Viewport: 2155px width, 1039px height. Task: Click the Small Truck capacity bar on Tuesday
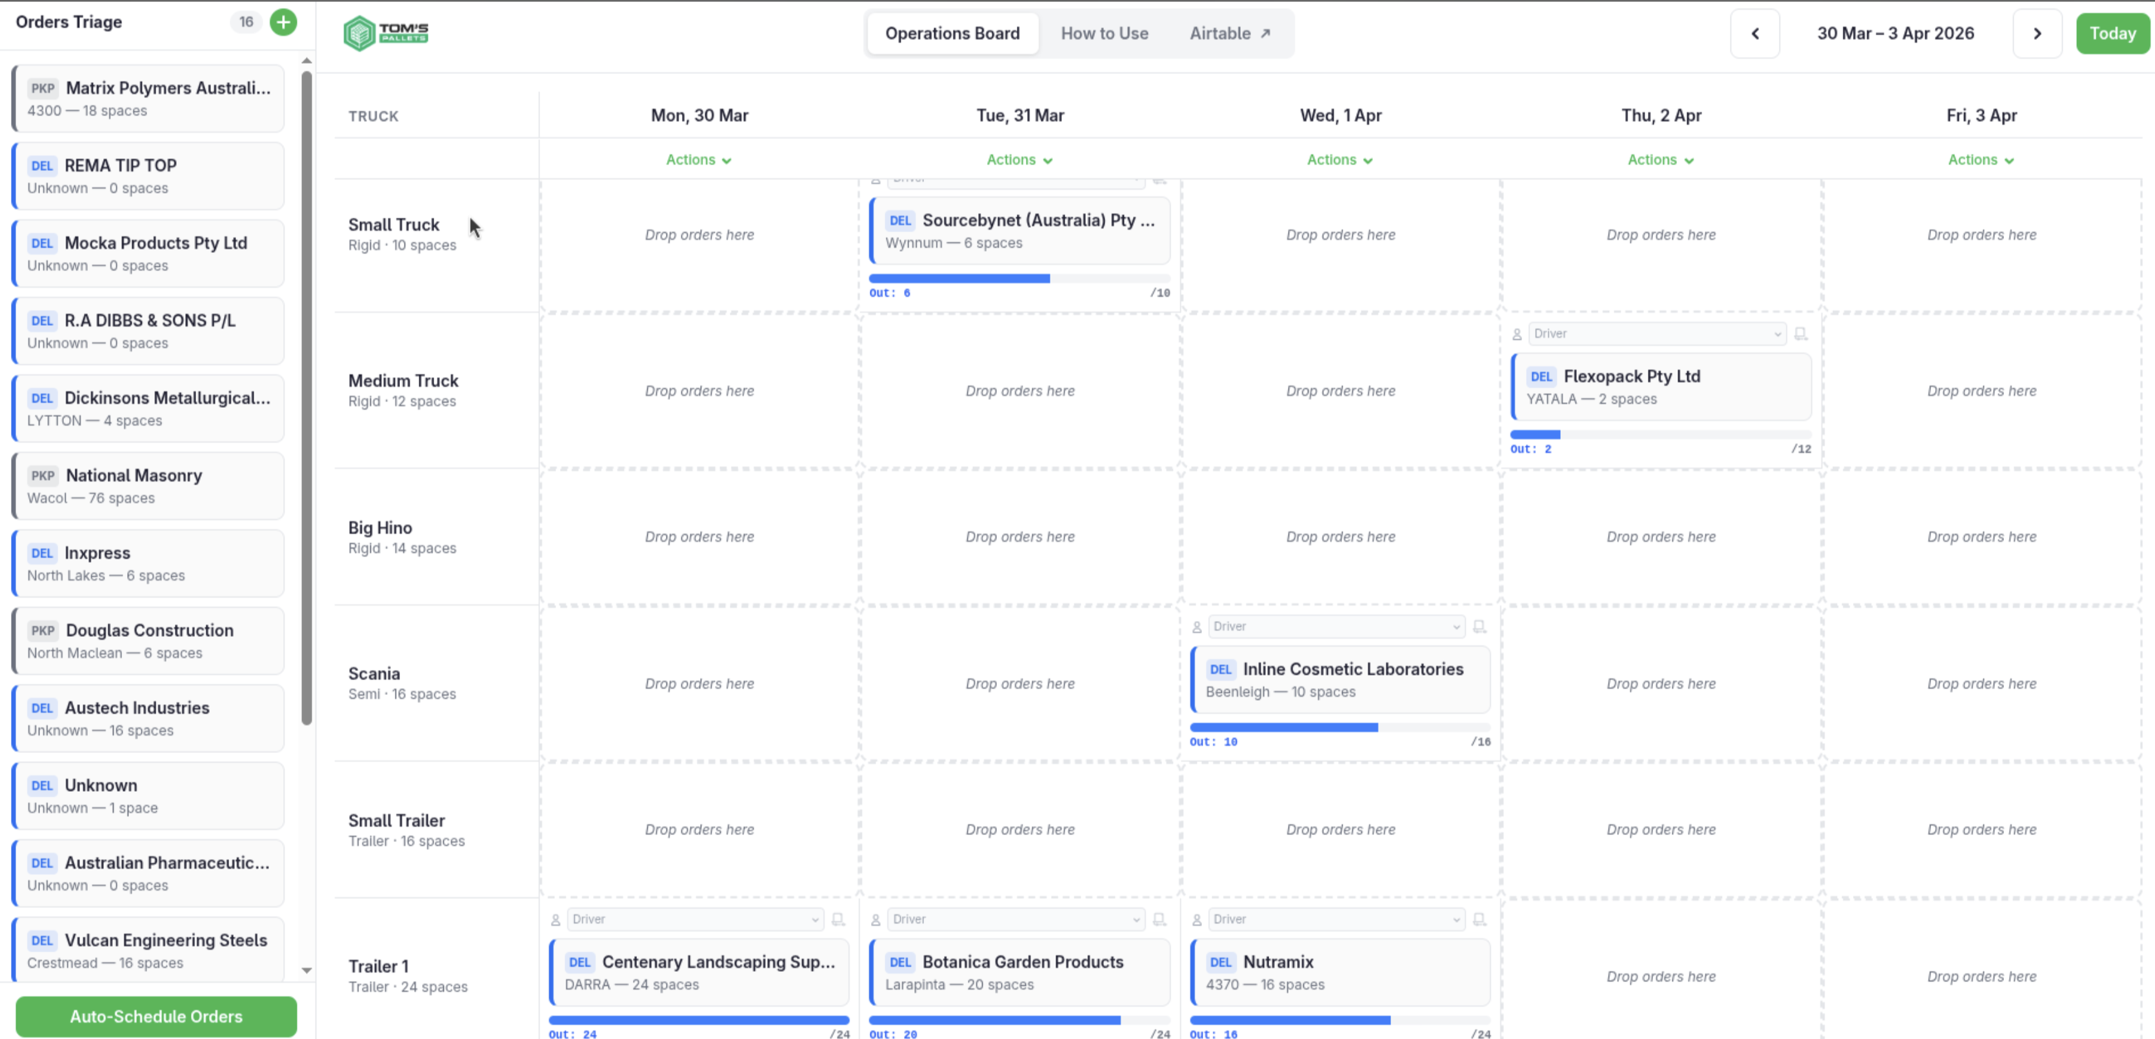point(1019,279)
